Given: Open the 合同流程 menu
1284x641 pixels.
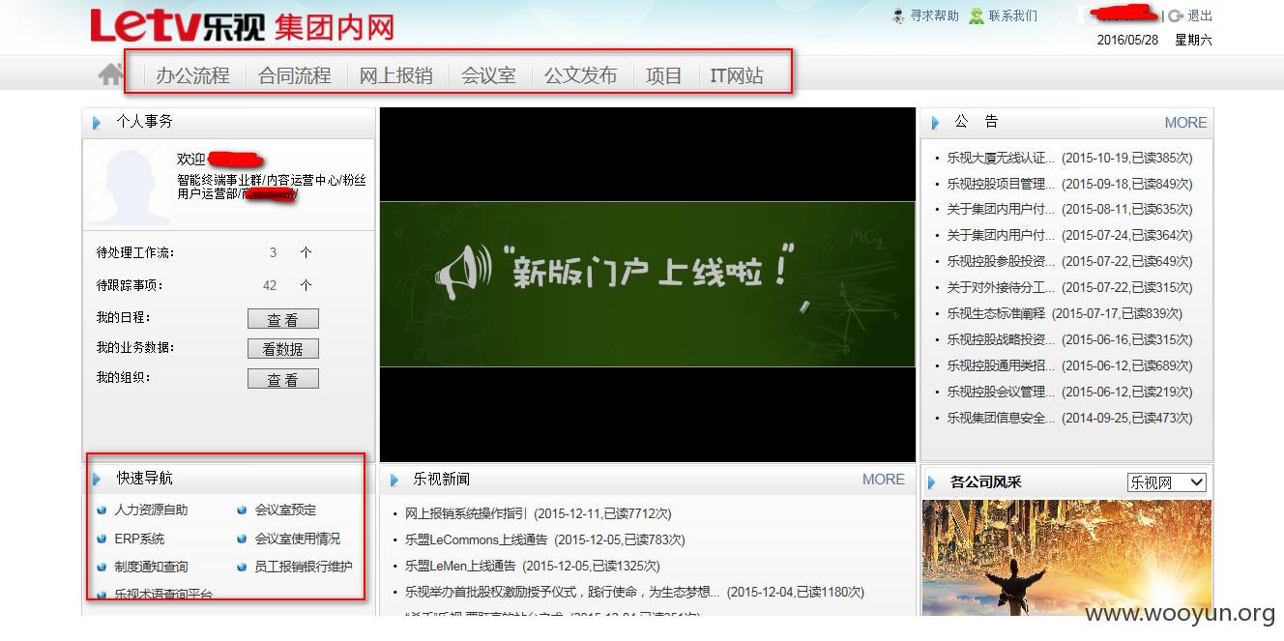Looking at the screenshot, I should [x=295, y=75].
